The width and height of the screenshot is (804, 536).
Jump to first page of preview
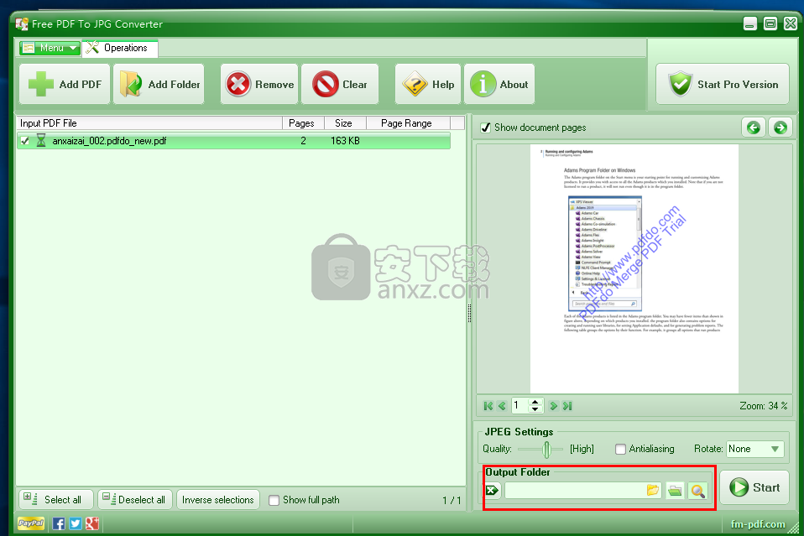(488, 406)
